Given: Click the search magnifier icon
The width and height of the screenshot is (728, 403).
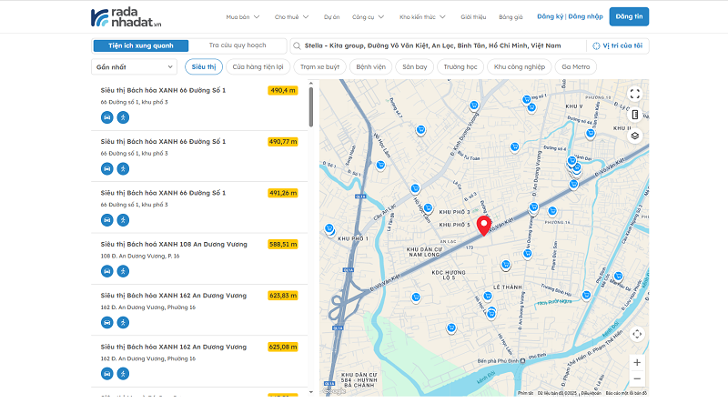Looking at the screenshot, I should click(298, 45).
